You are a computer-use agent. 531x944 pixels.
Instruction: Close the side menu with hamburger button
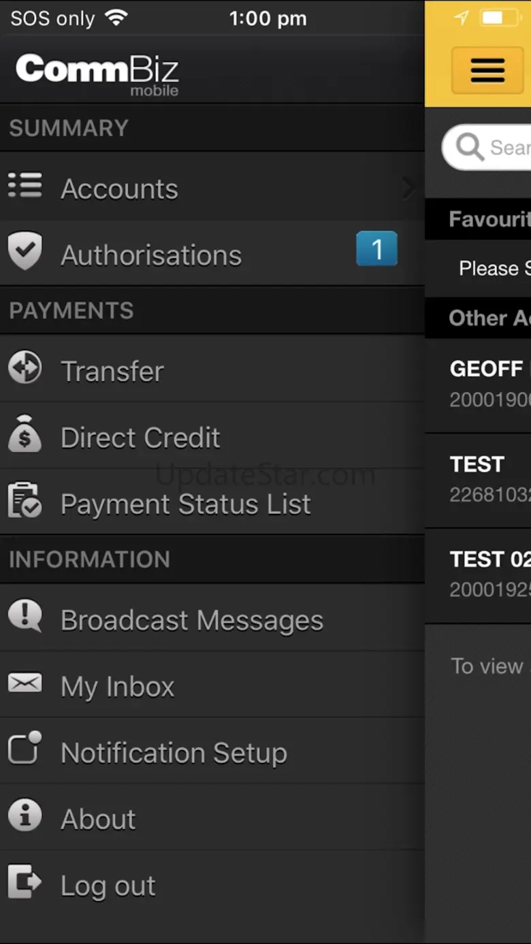click(487, 70)
